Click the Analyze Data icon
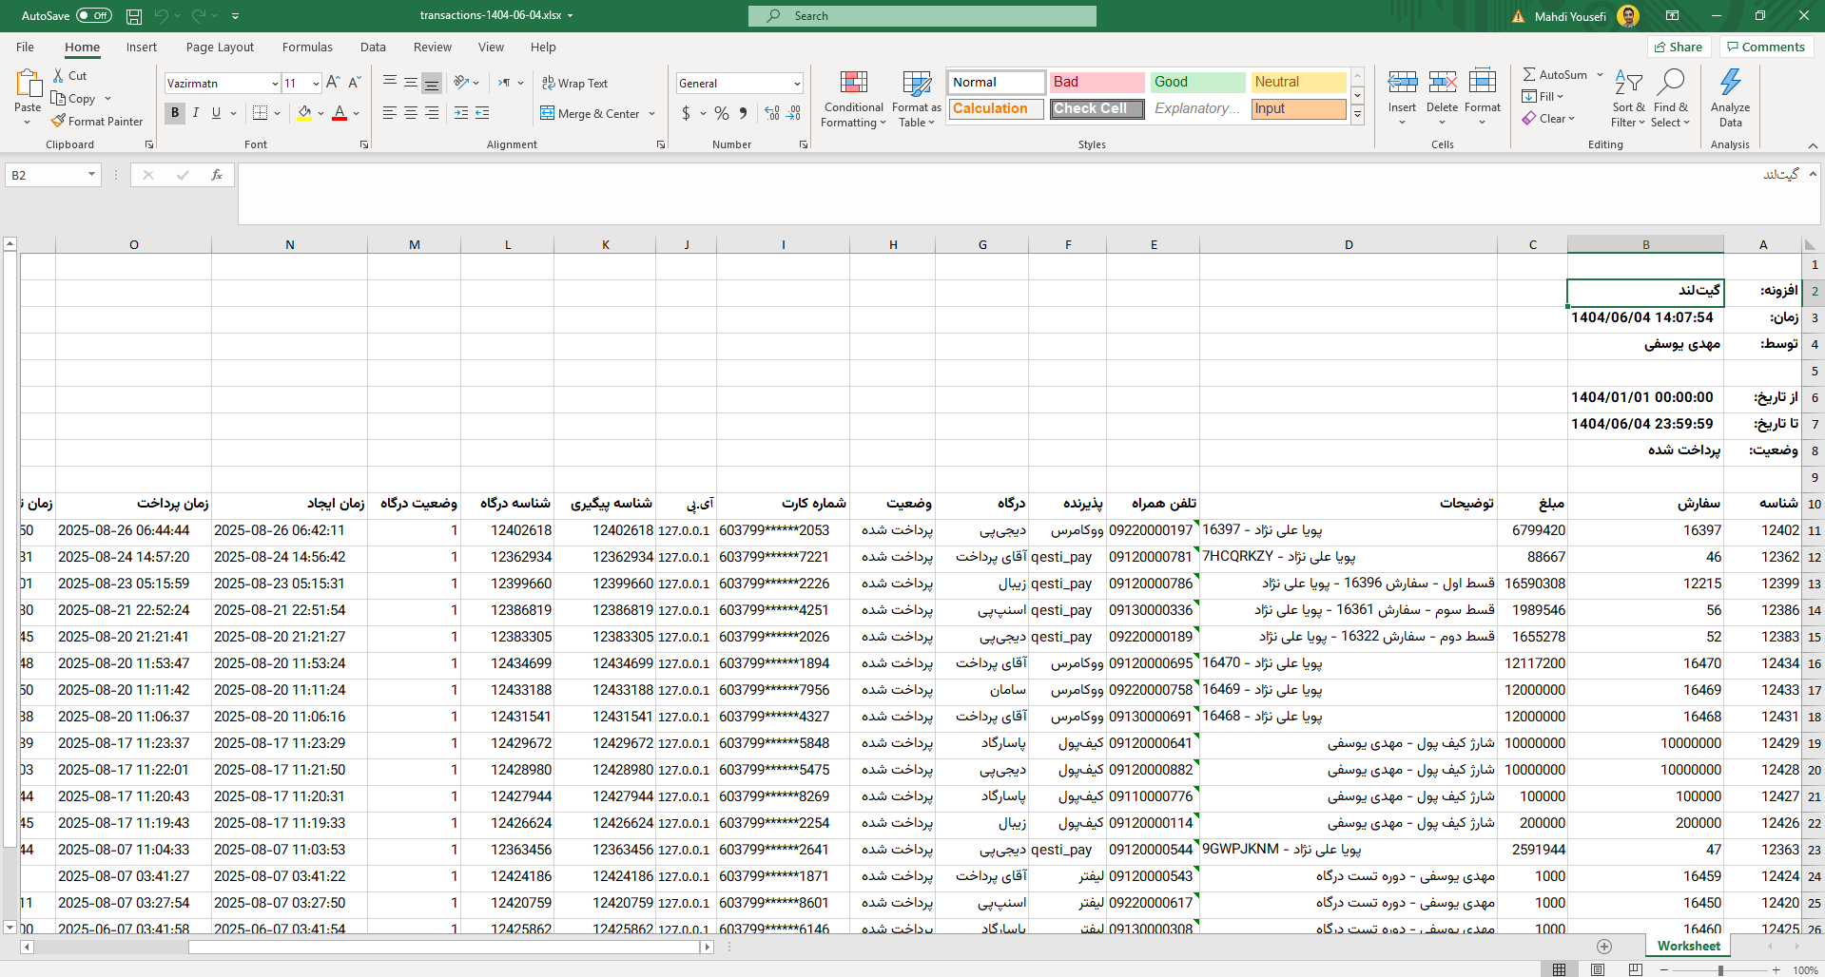Viewport: 1825px width, 977px height. pyautogui.click(x=1730, y=84)
